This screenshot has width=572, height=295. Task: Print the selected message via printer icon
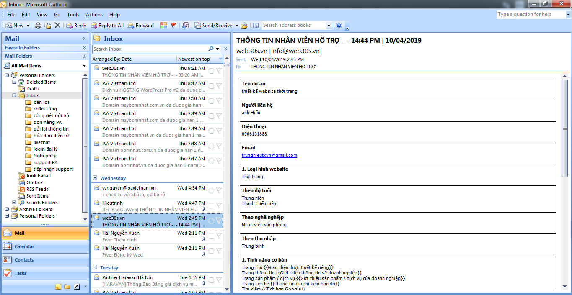[x=38, y=26]
